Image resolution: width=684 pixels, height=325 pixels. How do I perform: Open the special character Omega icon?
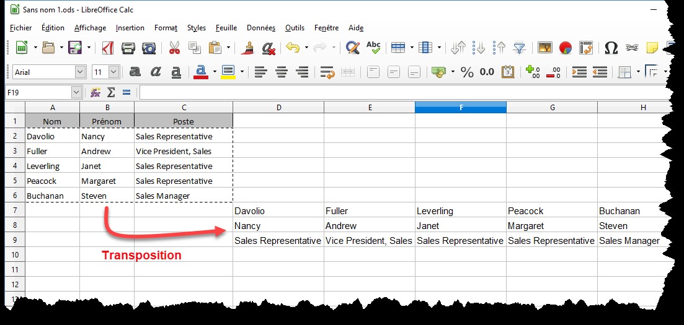(611, 48)
